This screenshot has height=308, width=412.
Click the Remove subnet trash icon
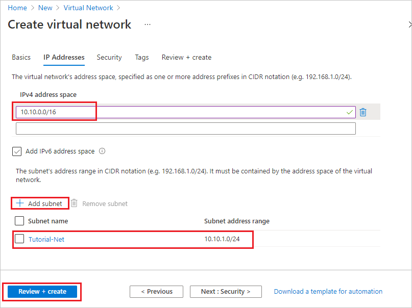point(74,203)
